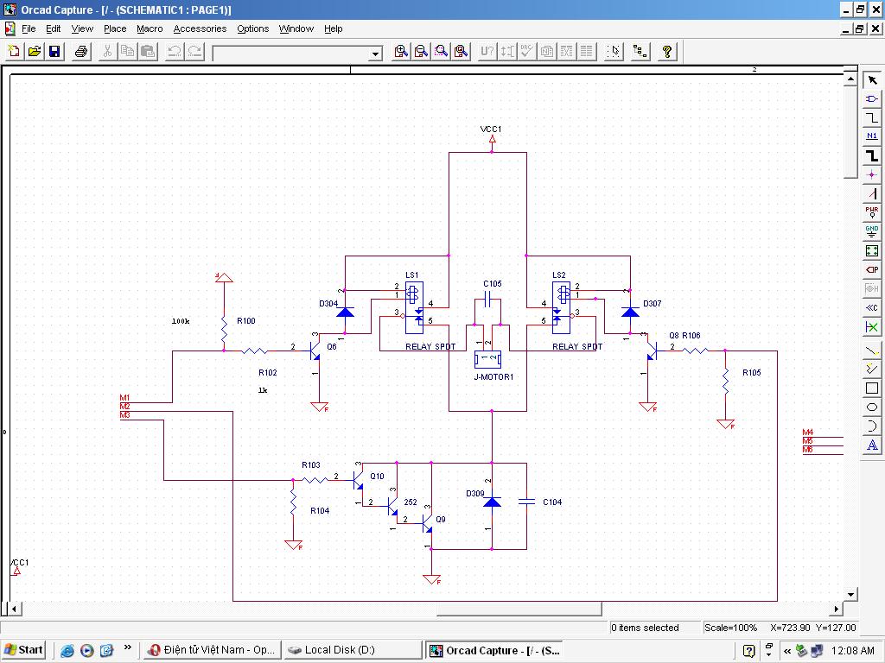Open the Help menu
The height and width of the screenshot is (663, 885).
[333, 28]
